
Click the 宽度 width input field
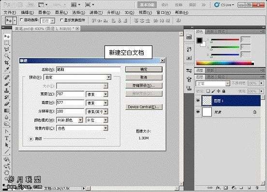click(x=70, y=94)
